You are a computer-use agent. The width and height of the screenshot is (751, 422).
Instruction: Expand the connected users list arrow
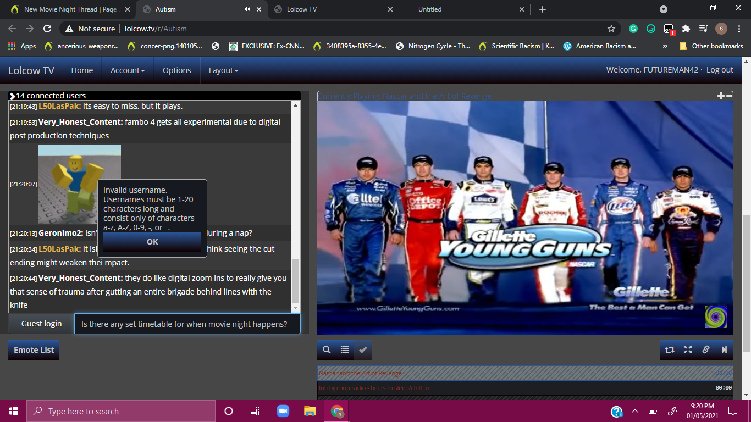point(12,96)
